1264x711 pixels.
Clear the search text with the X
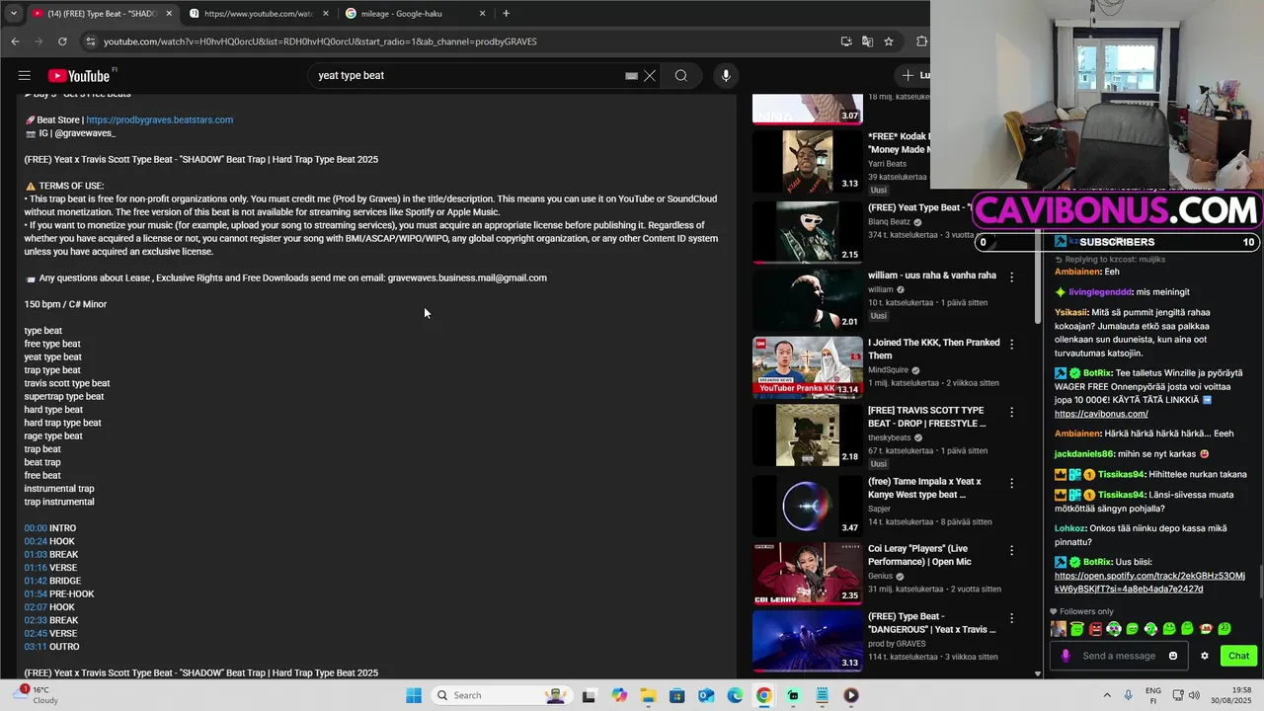(650, 76)
